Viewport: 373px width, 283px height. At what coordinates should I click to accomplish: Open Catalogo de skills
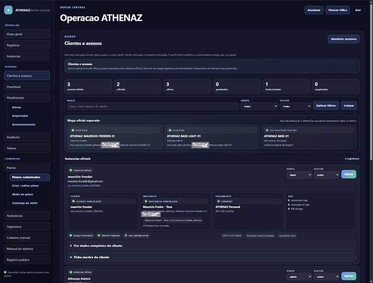[x=25, y=203]
